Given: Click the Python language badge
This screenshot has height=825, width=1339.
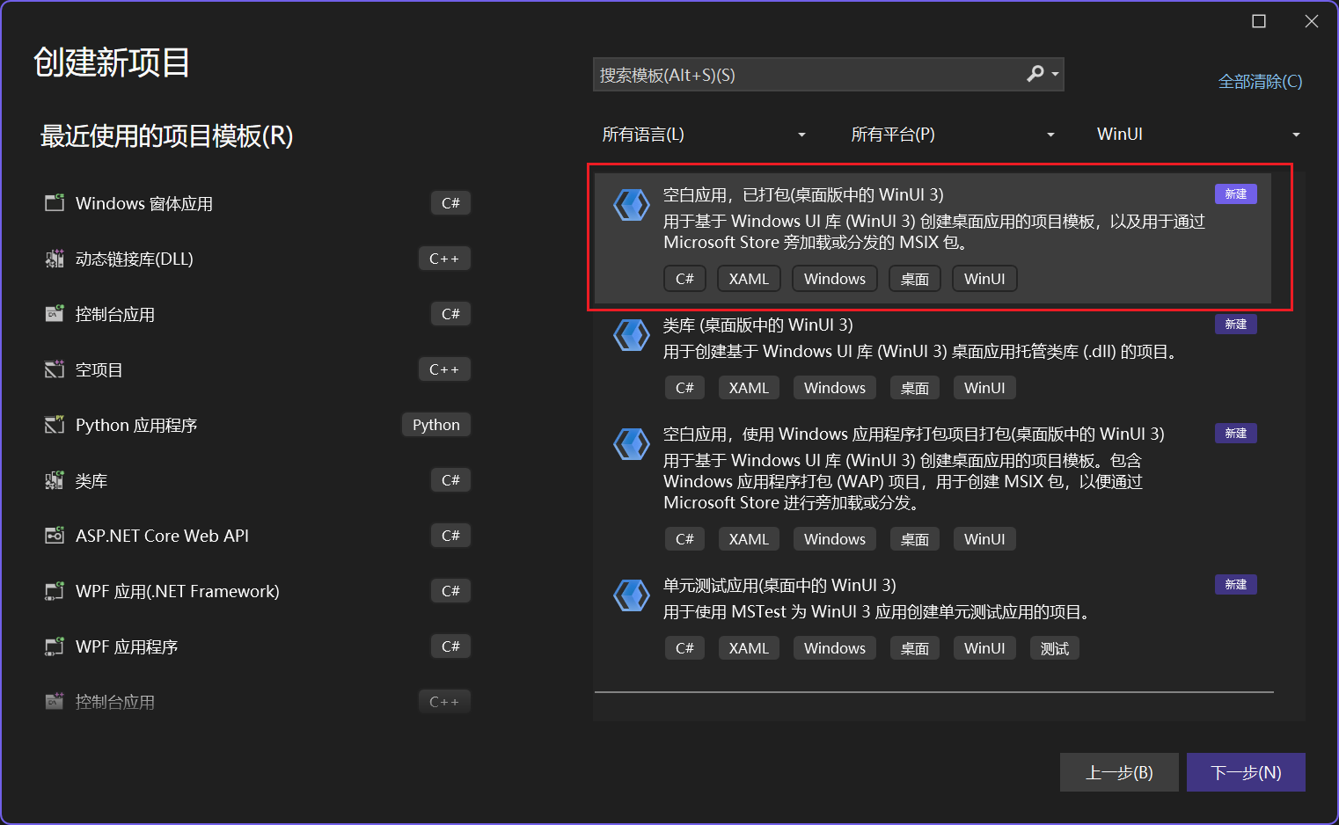Looking at the screenshot, I should click(436, 425).
